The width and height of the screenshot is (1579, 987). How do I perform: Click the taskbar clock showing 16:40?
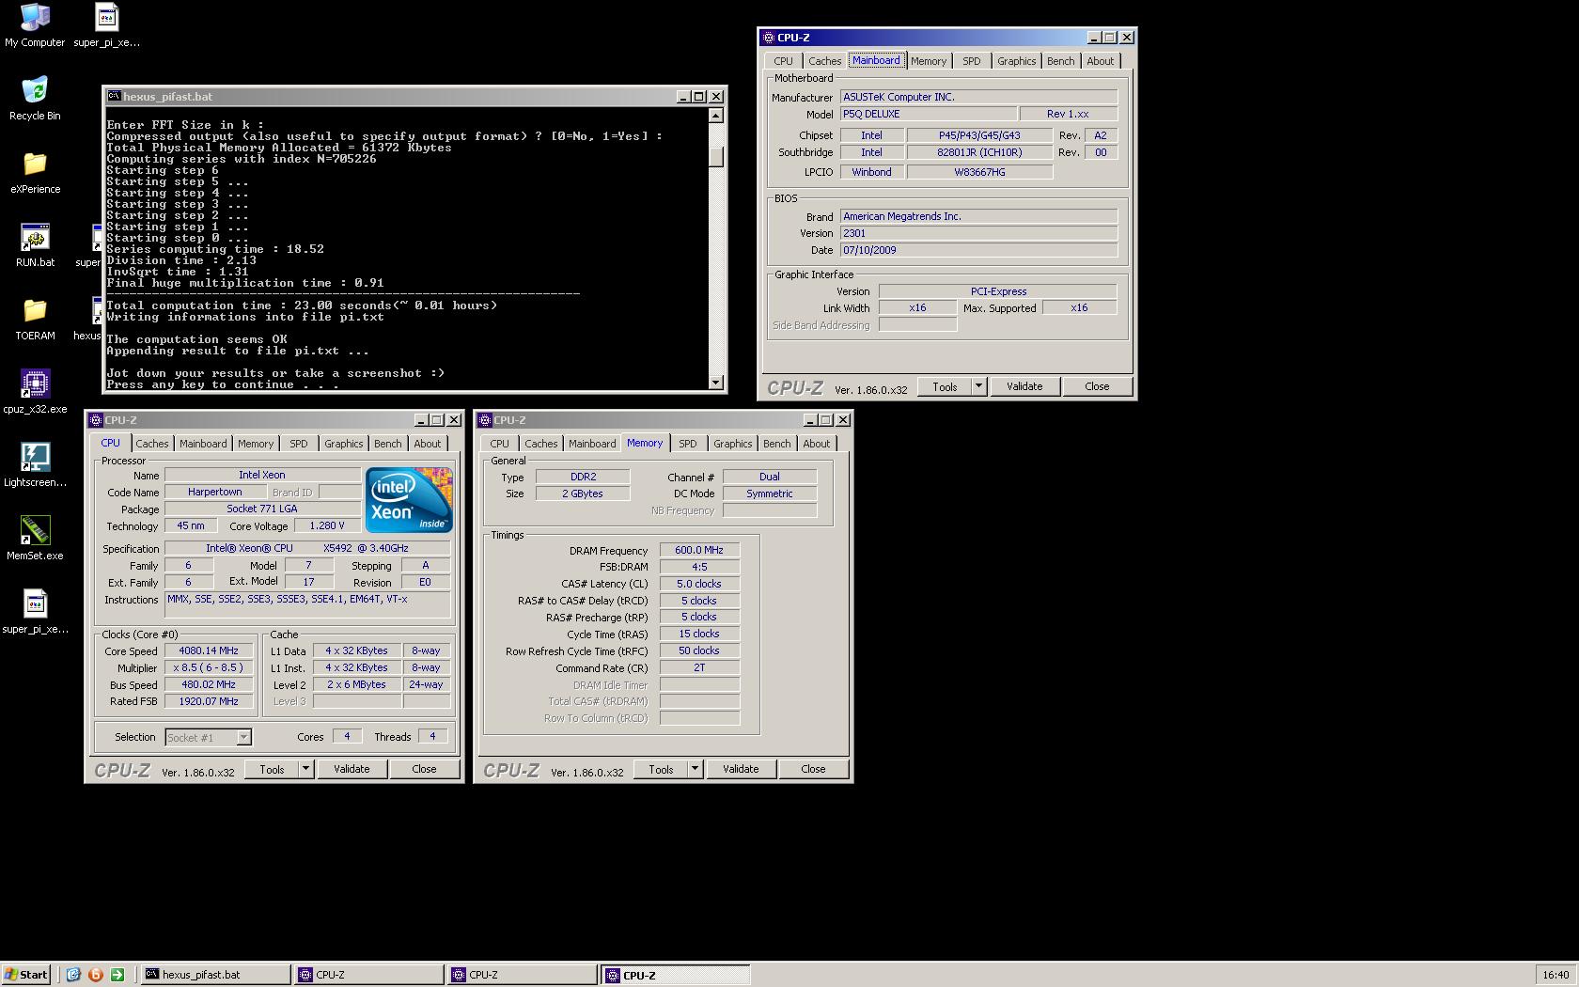(1556, 975)
